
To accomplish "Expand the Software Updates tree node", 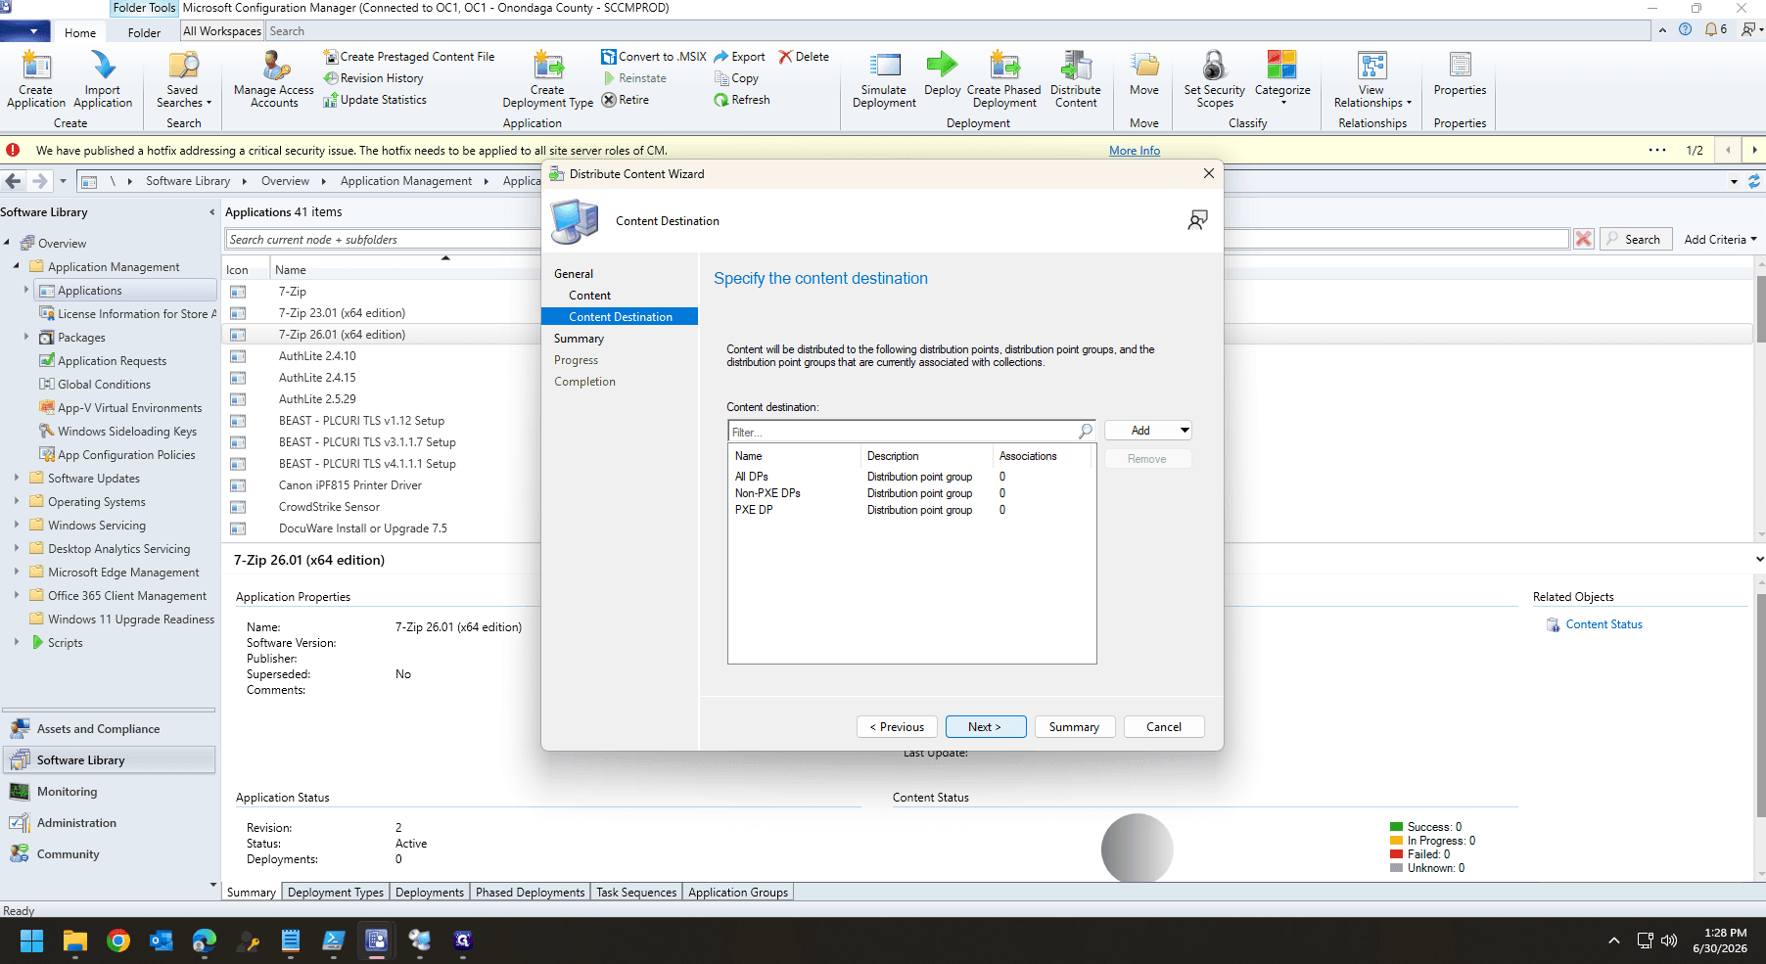I will click(17, 478).
